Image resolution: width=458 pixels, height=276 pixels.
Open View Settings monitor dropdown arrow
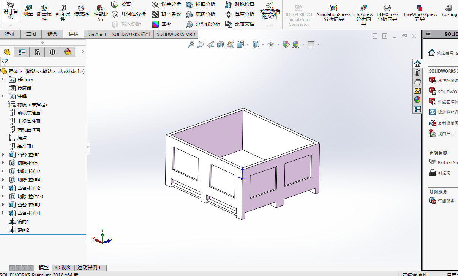click(x=318, y=45)
